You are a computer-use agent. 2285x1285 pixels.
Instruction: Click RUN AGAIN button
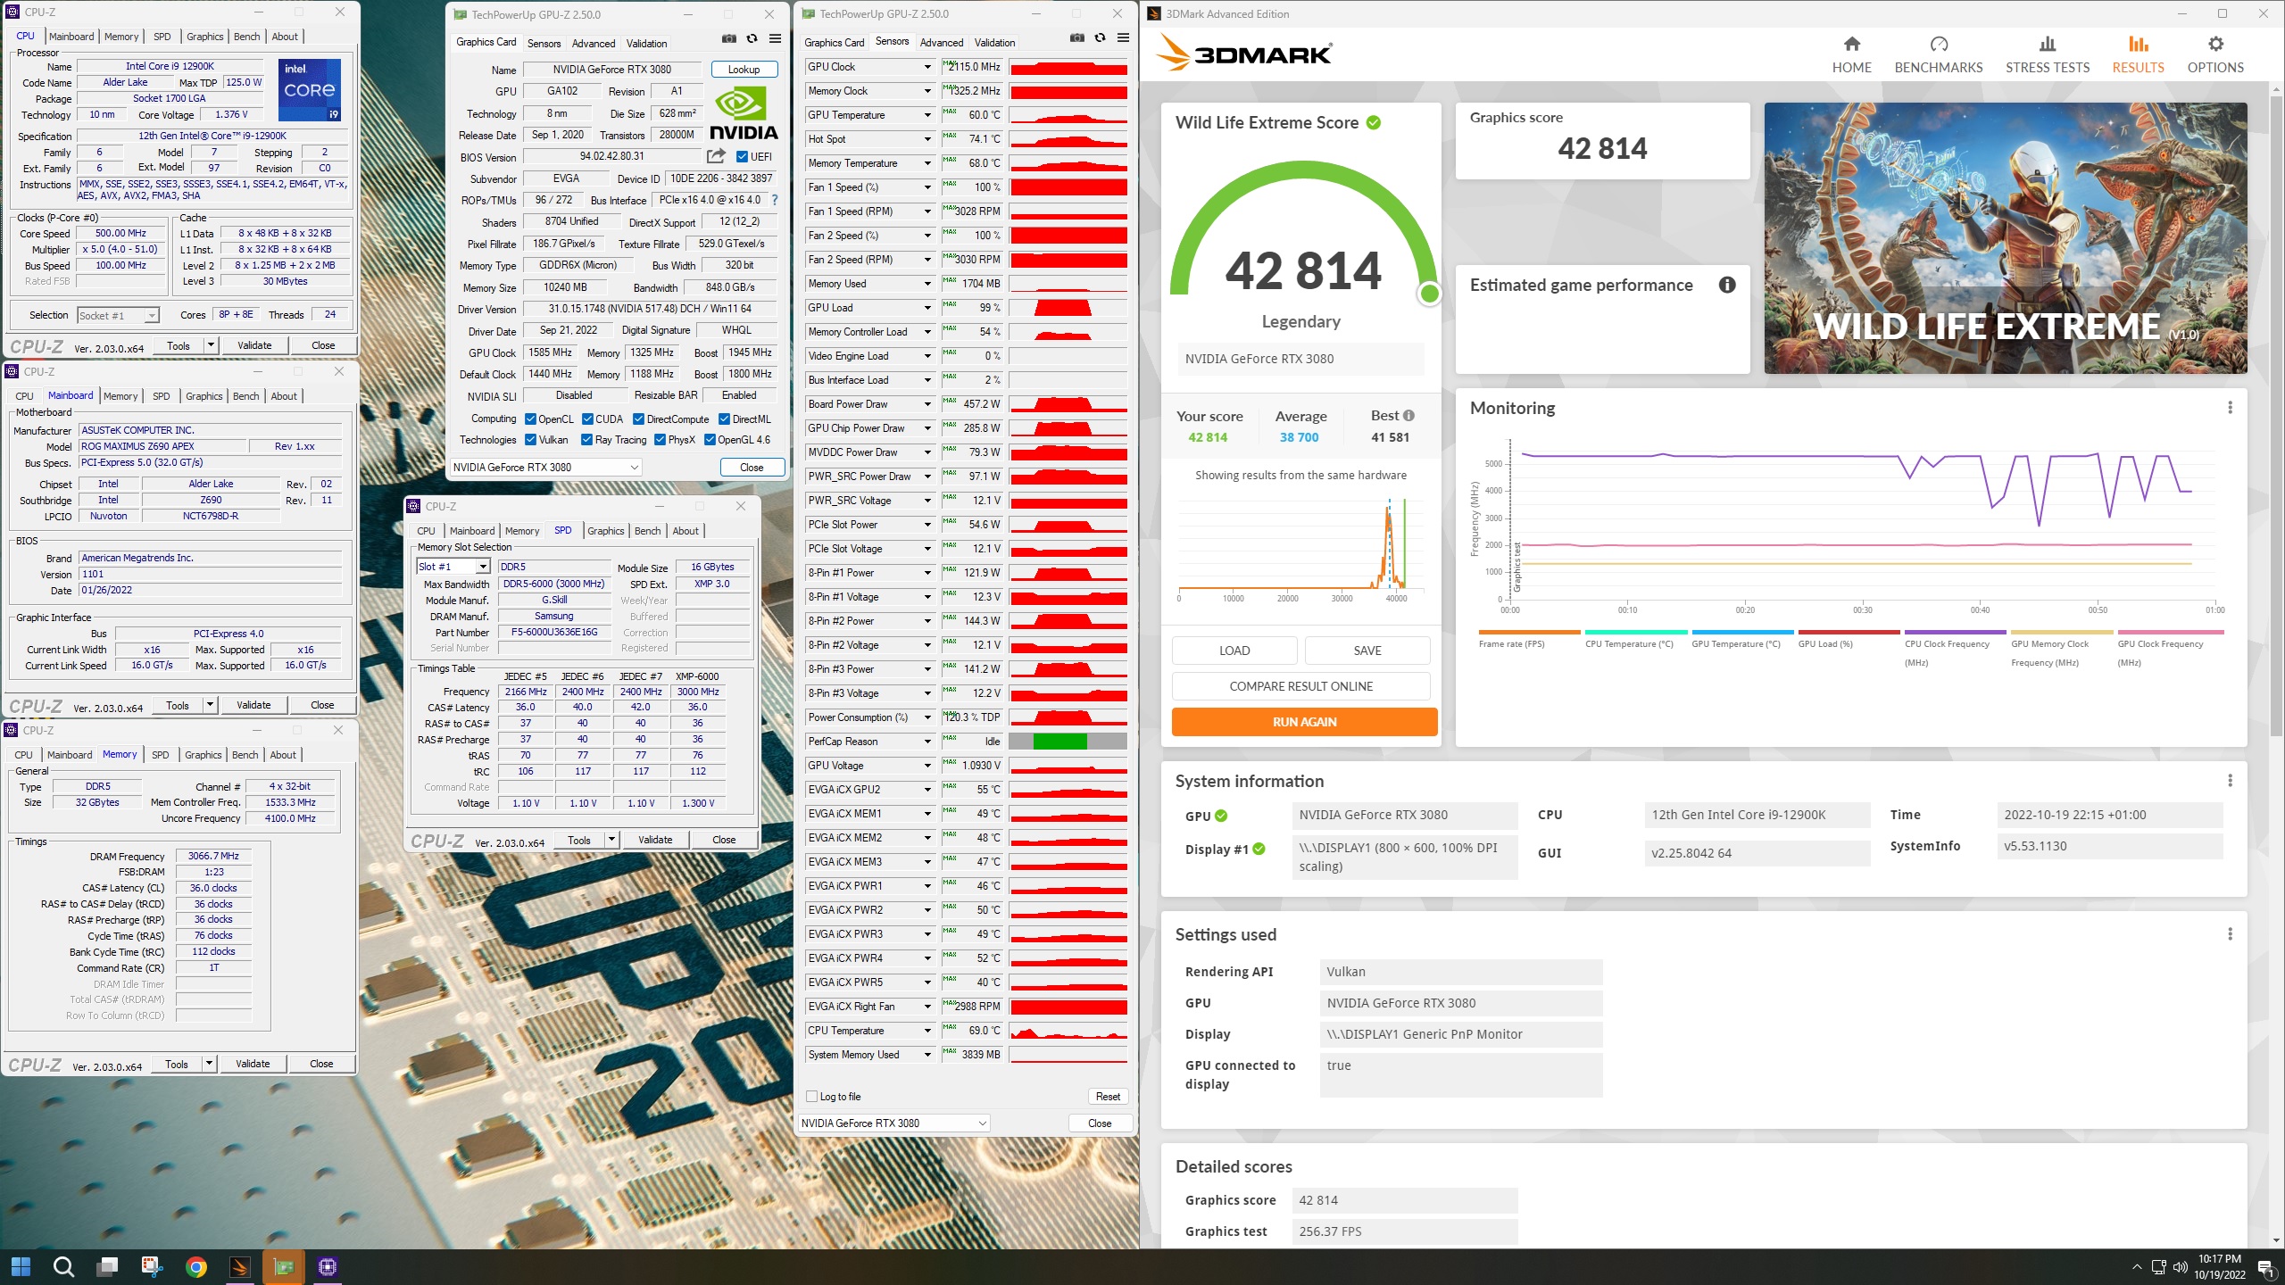pos(1304,722)
